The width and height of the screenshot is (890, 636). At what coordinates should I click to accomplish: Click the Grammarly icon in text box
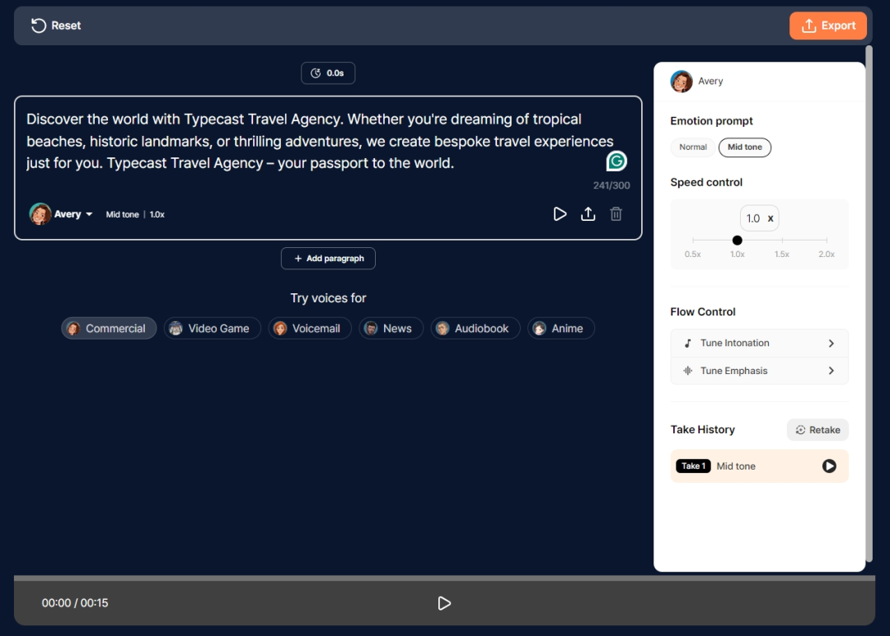616,161
